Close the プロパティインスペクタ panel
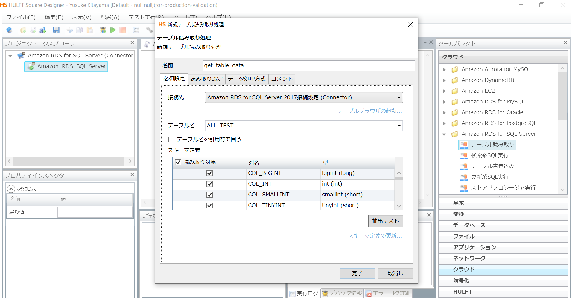The width and height of the screenshot is (572, 298). click(x=132, y=175)
